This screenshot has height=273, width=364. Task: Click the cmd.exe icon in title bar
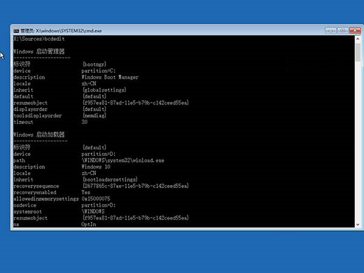coord(16,30)
